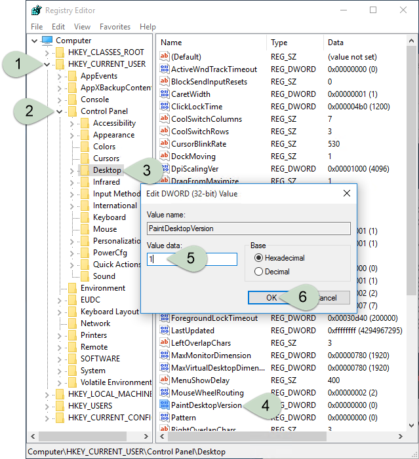Select the Console folder icon

click(x=72, y=100)
